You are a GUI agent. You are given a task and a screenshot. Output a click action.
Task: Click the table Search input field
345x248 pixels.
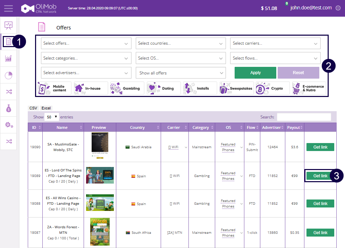pos(304,117)
